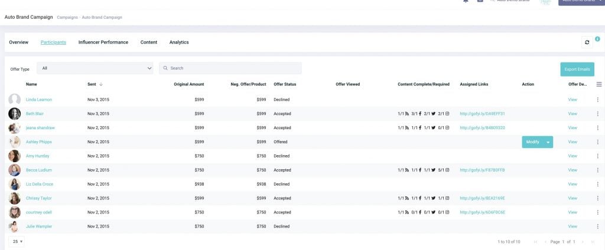This screenshot has width=605, height=250.
Task: Open the row menu for Becca Ludlum
Action: coord(597,170)
